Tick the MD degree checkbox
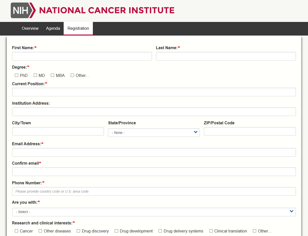 35,75
